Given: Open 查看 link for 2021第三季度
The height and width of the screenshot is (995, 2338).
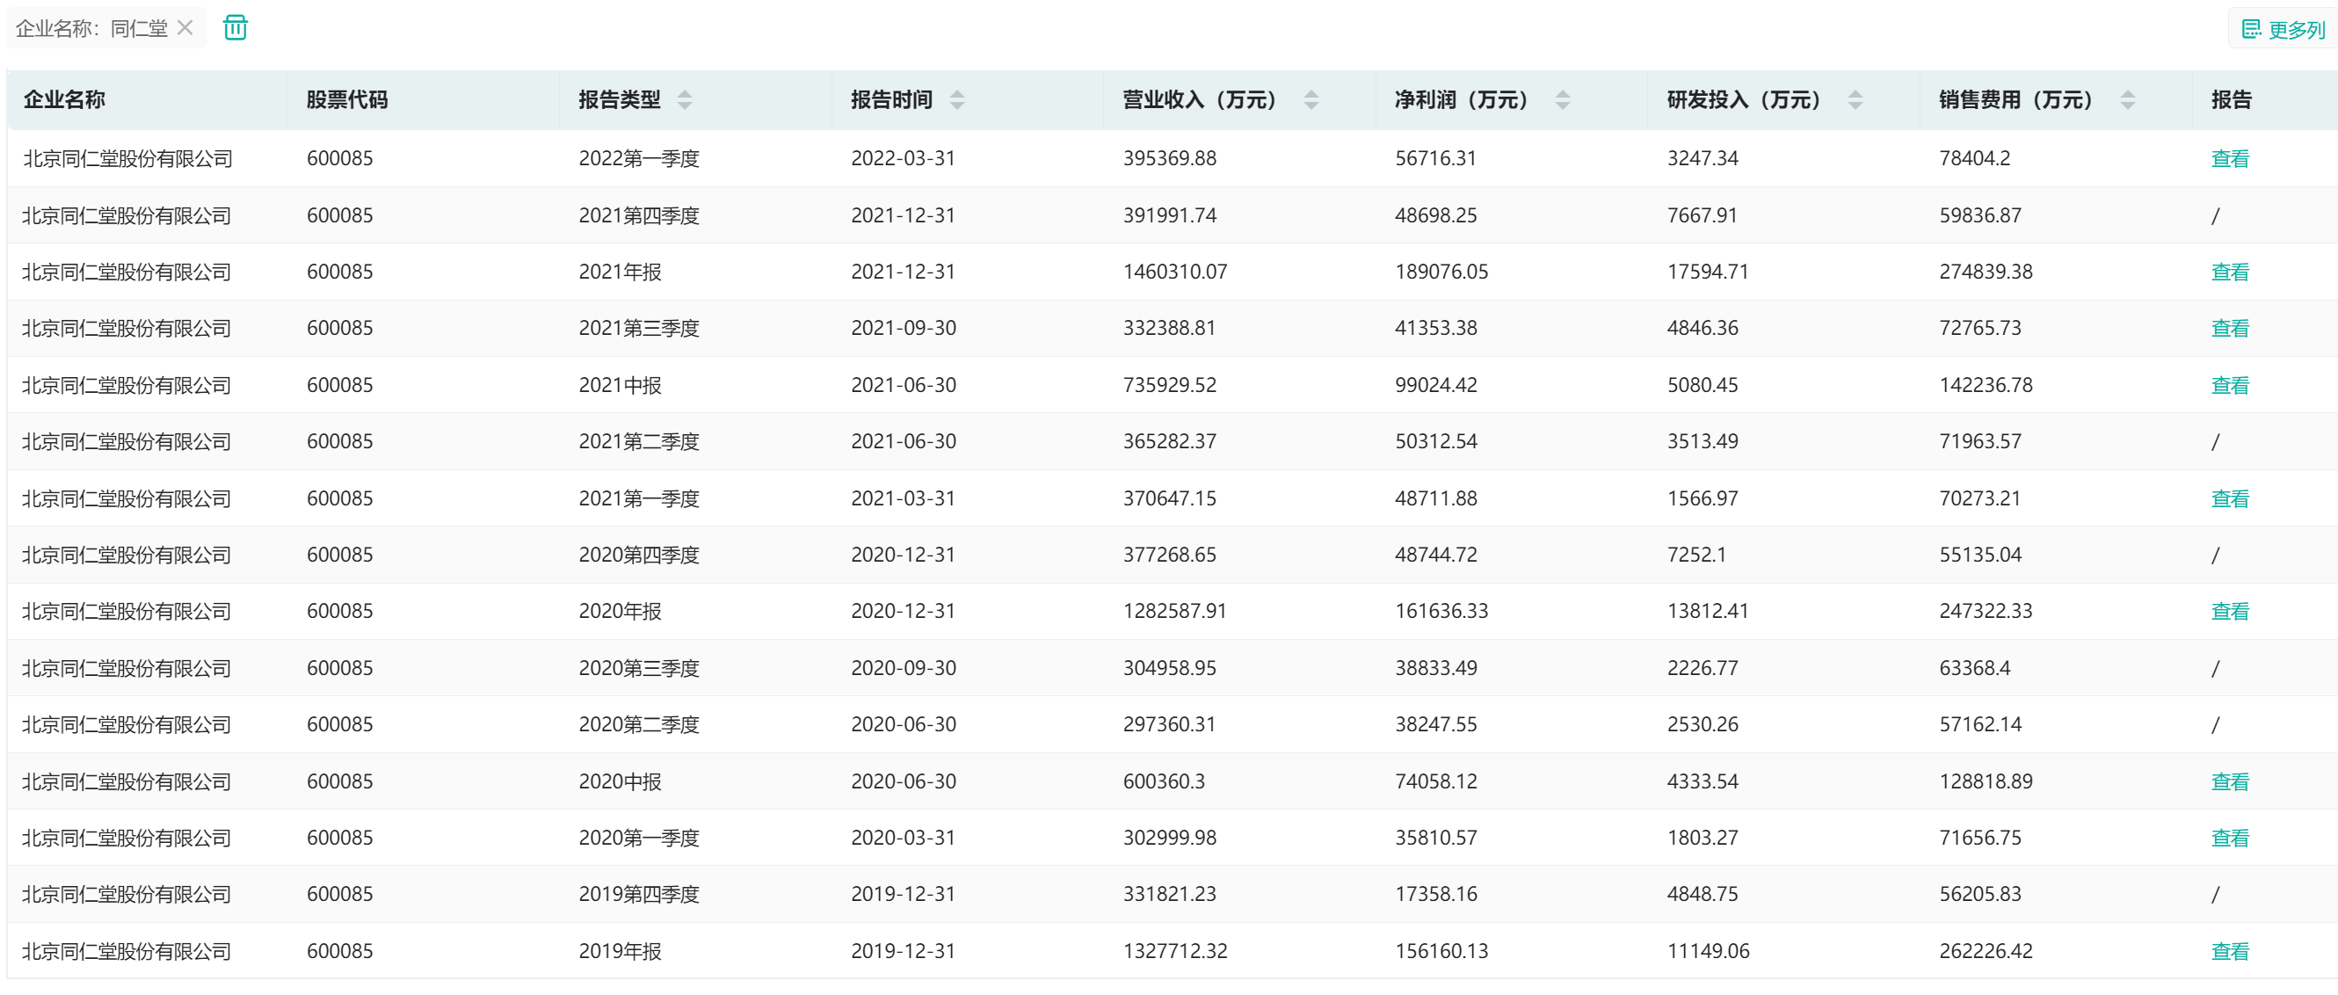Looking at the screenshot, I should pos(2229,329).
